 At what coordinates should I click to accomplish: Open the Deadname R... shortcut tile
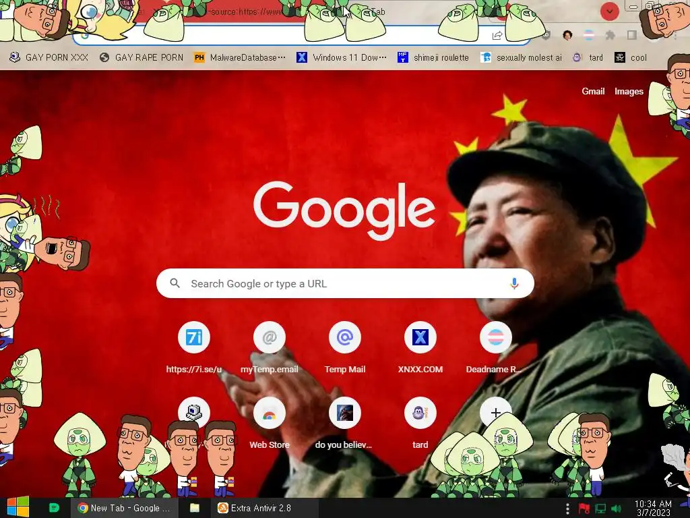[495, 348]
